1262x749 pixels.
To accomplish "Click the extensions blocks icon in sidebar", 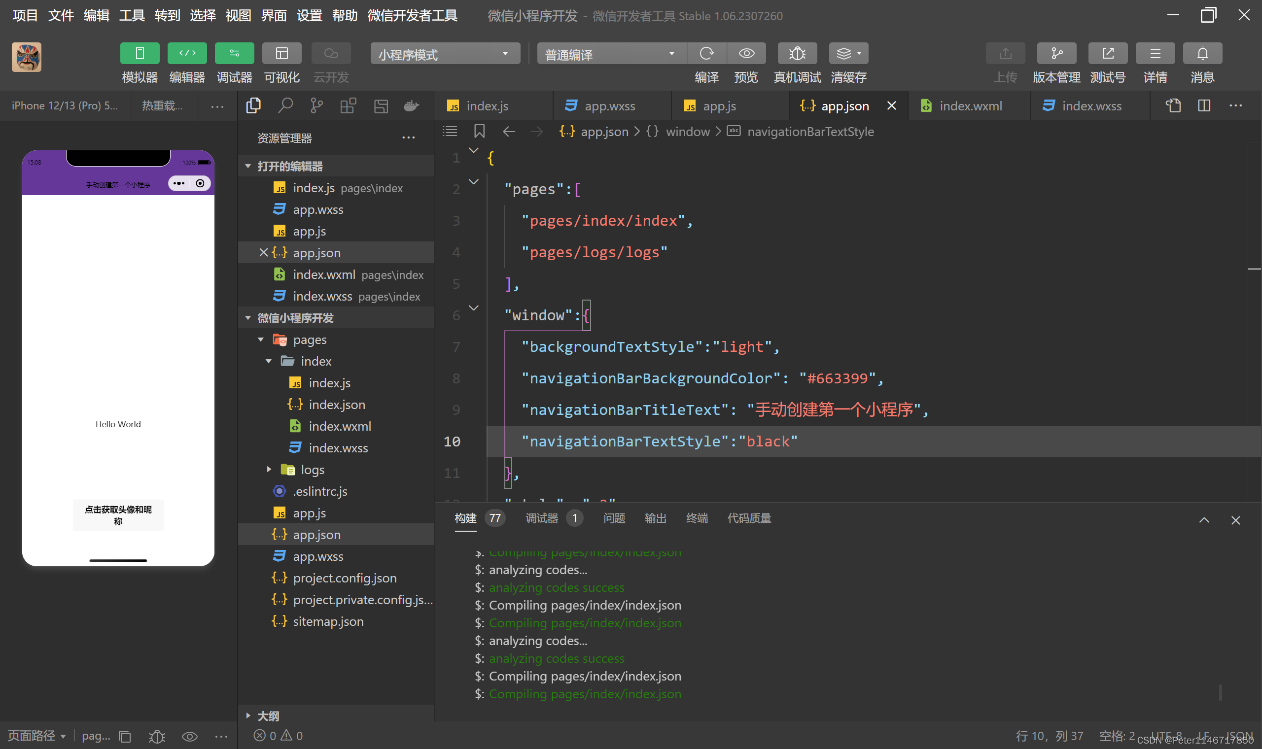I will tap(349, 105).
